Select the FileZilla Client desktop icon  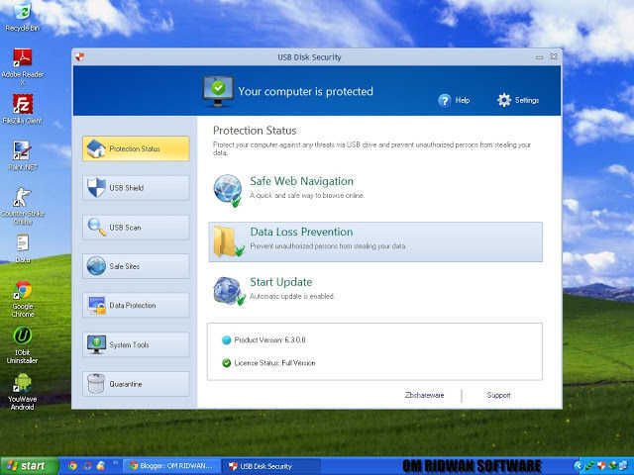point(22,109)
